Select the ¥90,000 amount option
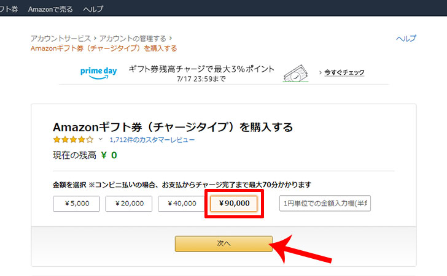 coord(234,204)
